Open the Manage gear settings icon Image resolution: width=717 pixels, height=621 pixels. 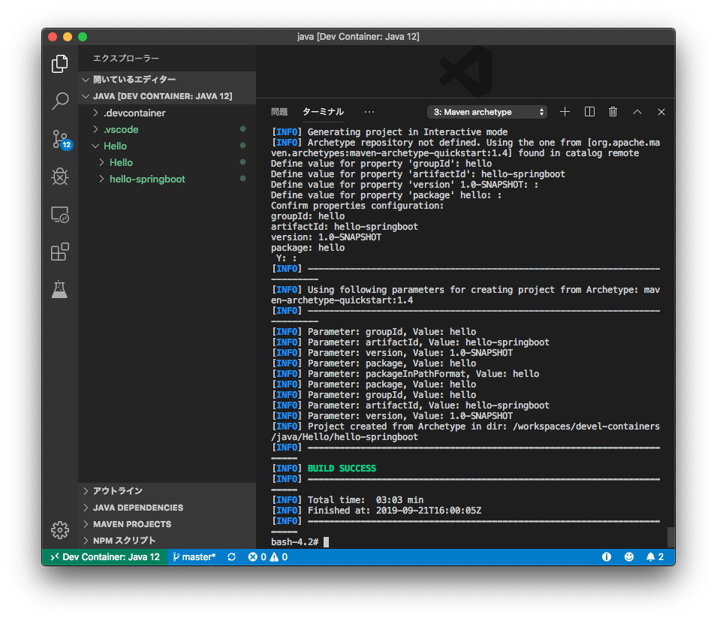click(x=60, y=530)
